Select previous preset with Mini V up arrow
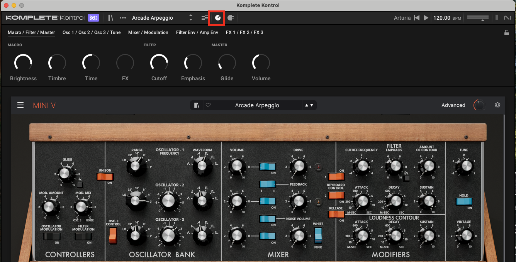 307,105
